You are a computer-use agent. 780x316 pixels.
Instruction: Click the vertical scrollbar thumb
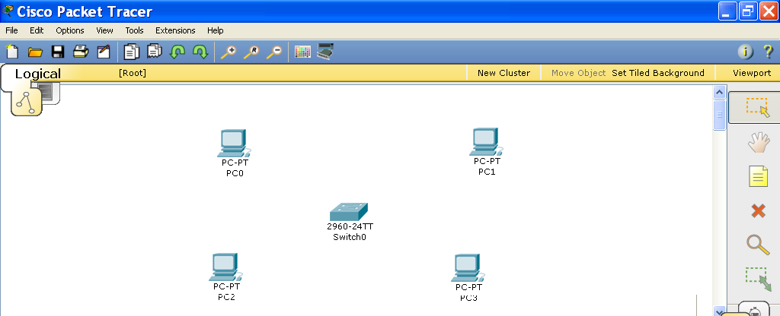click(719, 115)
